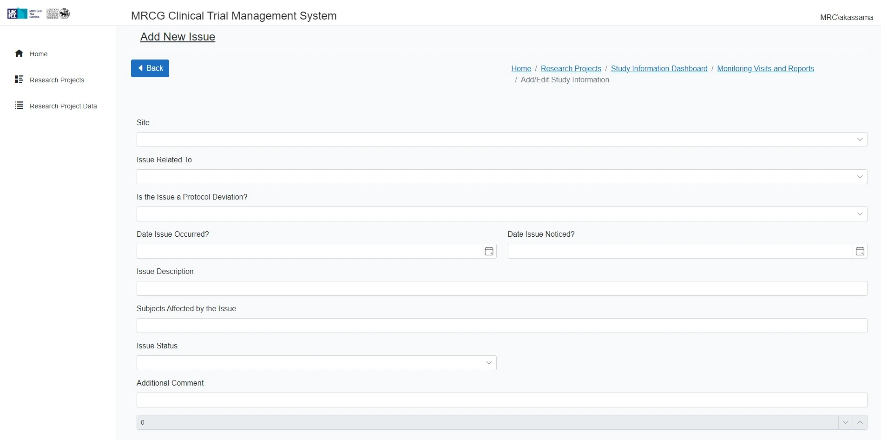Screen dimensions: 881x440
Task: Click the MRC Unit The Gambia logo
Action: pos(25,13)
